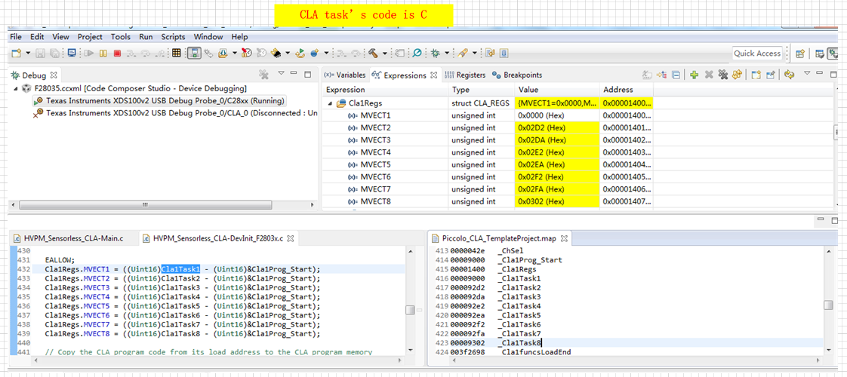
Task: Maximize the Debug view panel
Action: tap(307, 73)
